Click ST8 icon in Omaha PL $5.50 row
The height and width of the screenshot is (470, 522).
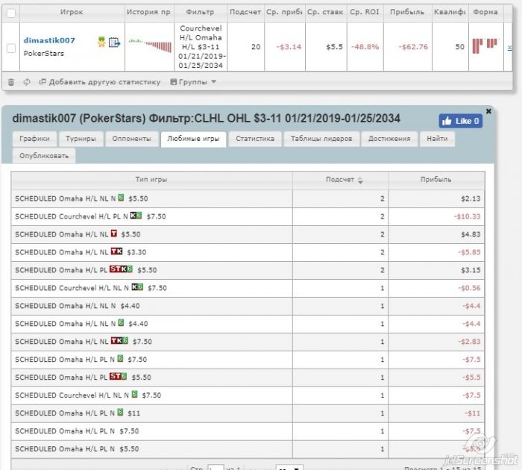118,377
